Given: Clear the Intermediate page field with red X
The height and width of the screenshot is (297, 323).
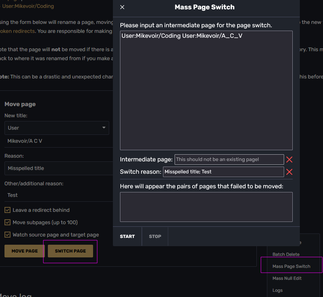Looking at the screenshot, I should (x=289, y=160).
